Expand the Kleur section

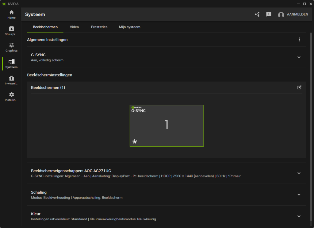[299, 216]
